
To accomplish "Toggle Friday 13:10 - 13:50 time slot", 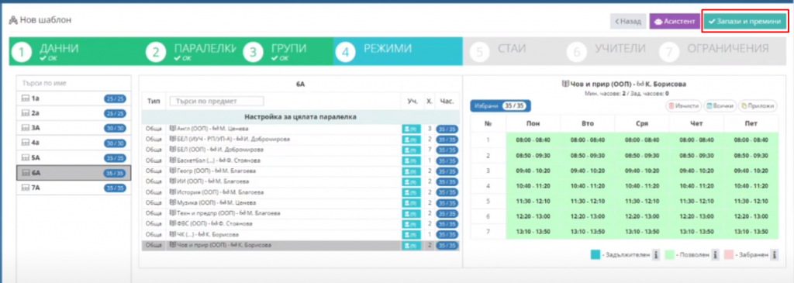I will 751,231.
